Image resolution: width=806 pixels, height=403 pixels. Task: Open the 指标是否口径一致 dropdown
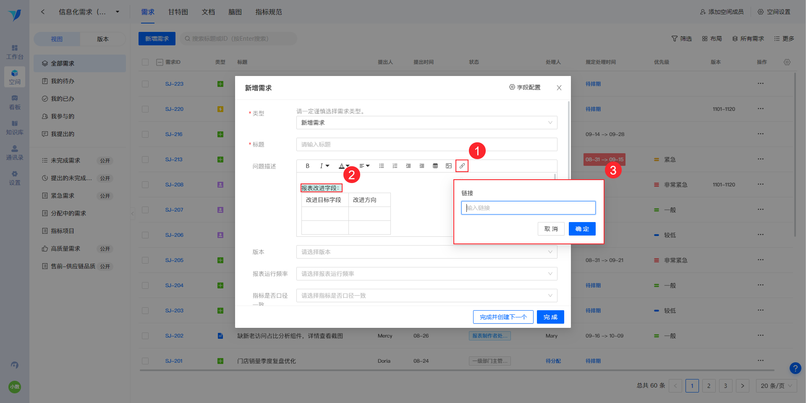point(427,296)
